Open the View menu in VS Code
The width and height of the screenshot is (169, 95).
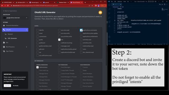(x=124, y=2)
